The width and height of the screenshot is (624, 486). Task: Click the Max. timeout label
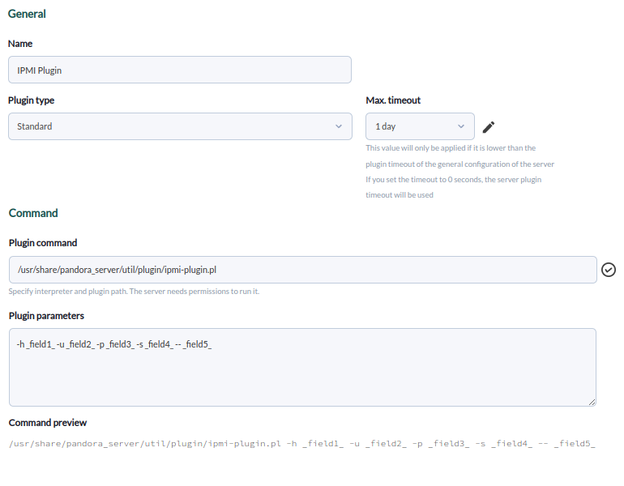(x=393, y=100)
